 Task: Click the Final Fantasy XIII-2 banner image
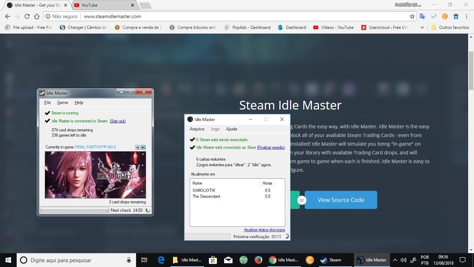pyautogui.click(x=95, y=175)
